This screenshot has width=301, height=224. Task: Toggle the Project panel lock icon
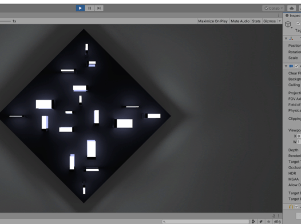[274, 216]
